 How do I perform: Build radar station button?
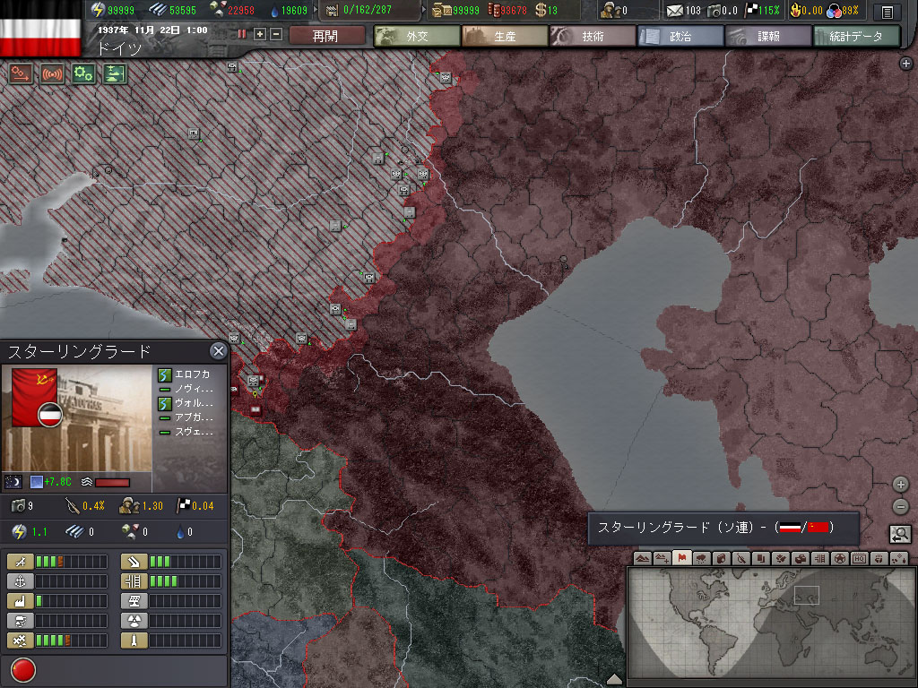(134, 601)
